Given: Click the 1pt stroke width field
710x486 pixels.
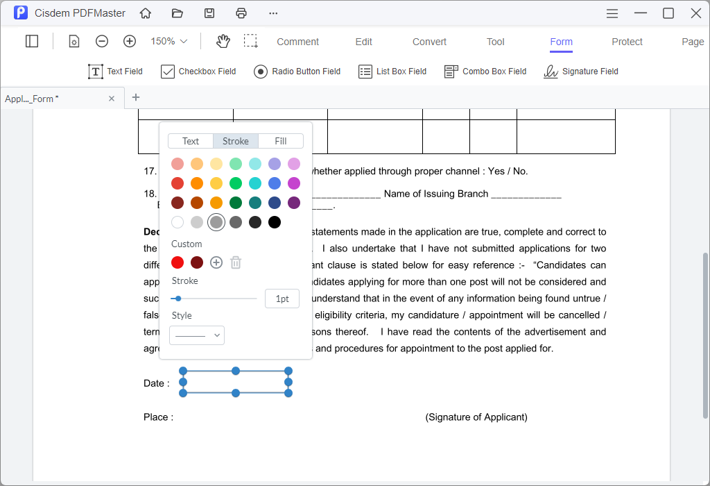Looking at the screenshot, I should pyautogui.click(x=282, y=299).
